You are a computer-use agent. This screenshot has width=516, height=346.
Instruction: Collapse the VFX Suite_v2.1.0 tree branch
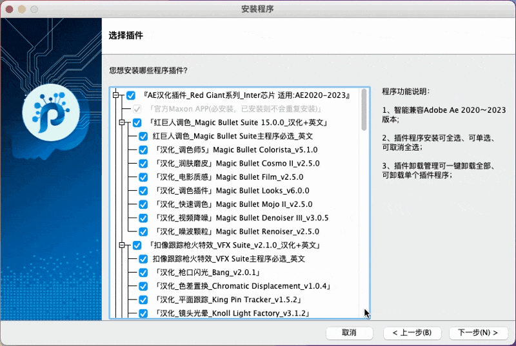pos(122,245)
